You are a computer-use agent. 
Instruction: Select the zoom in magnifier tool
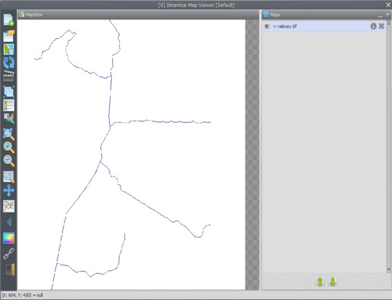[9, 147]
